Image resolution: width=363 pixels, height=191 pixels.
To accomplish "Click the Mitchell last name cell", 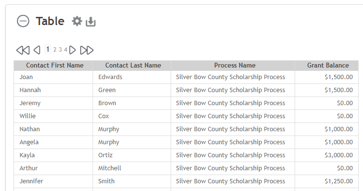I will [x=132, y=168].
